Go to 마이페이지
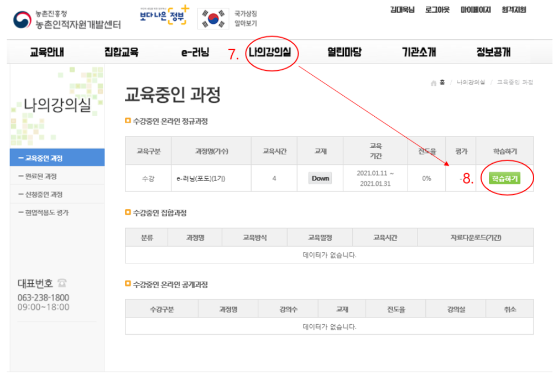Viewport: 553px width, 379px height. [475, 10]
